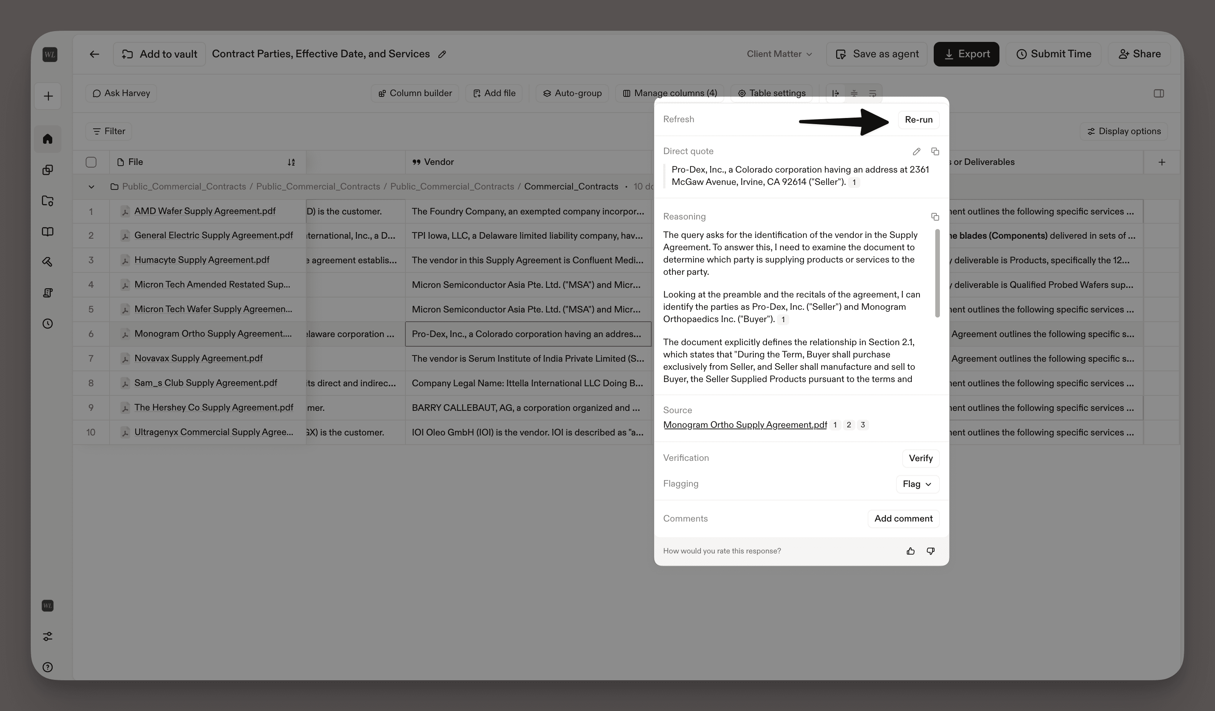This screenshot has width=1215, height=711.
Task: Open the WL workspace icon near sidebar bottom
Action: point(48,606)
